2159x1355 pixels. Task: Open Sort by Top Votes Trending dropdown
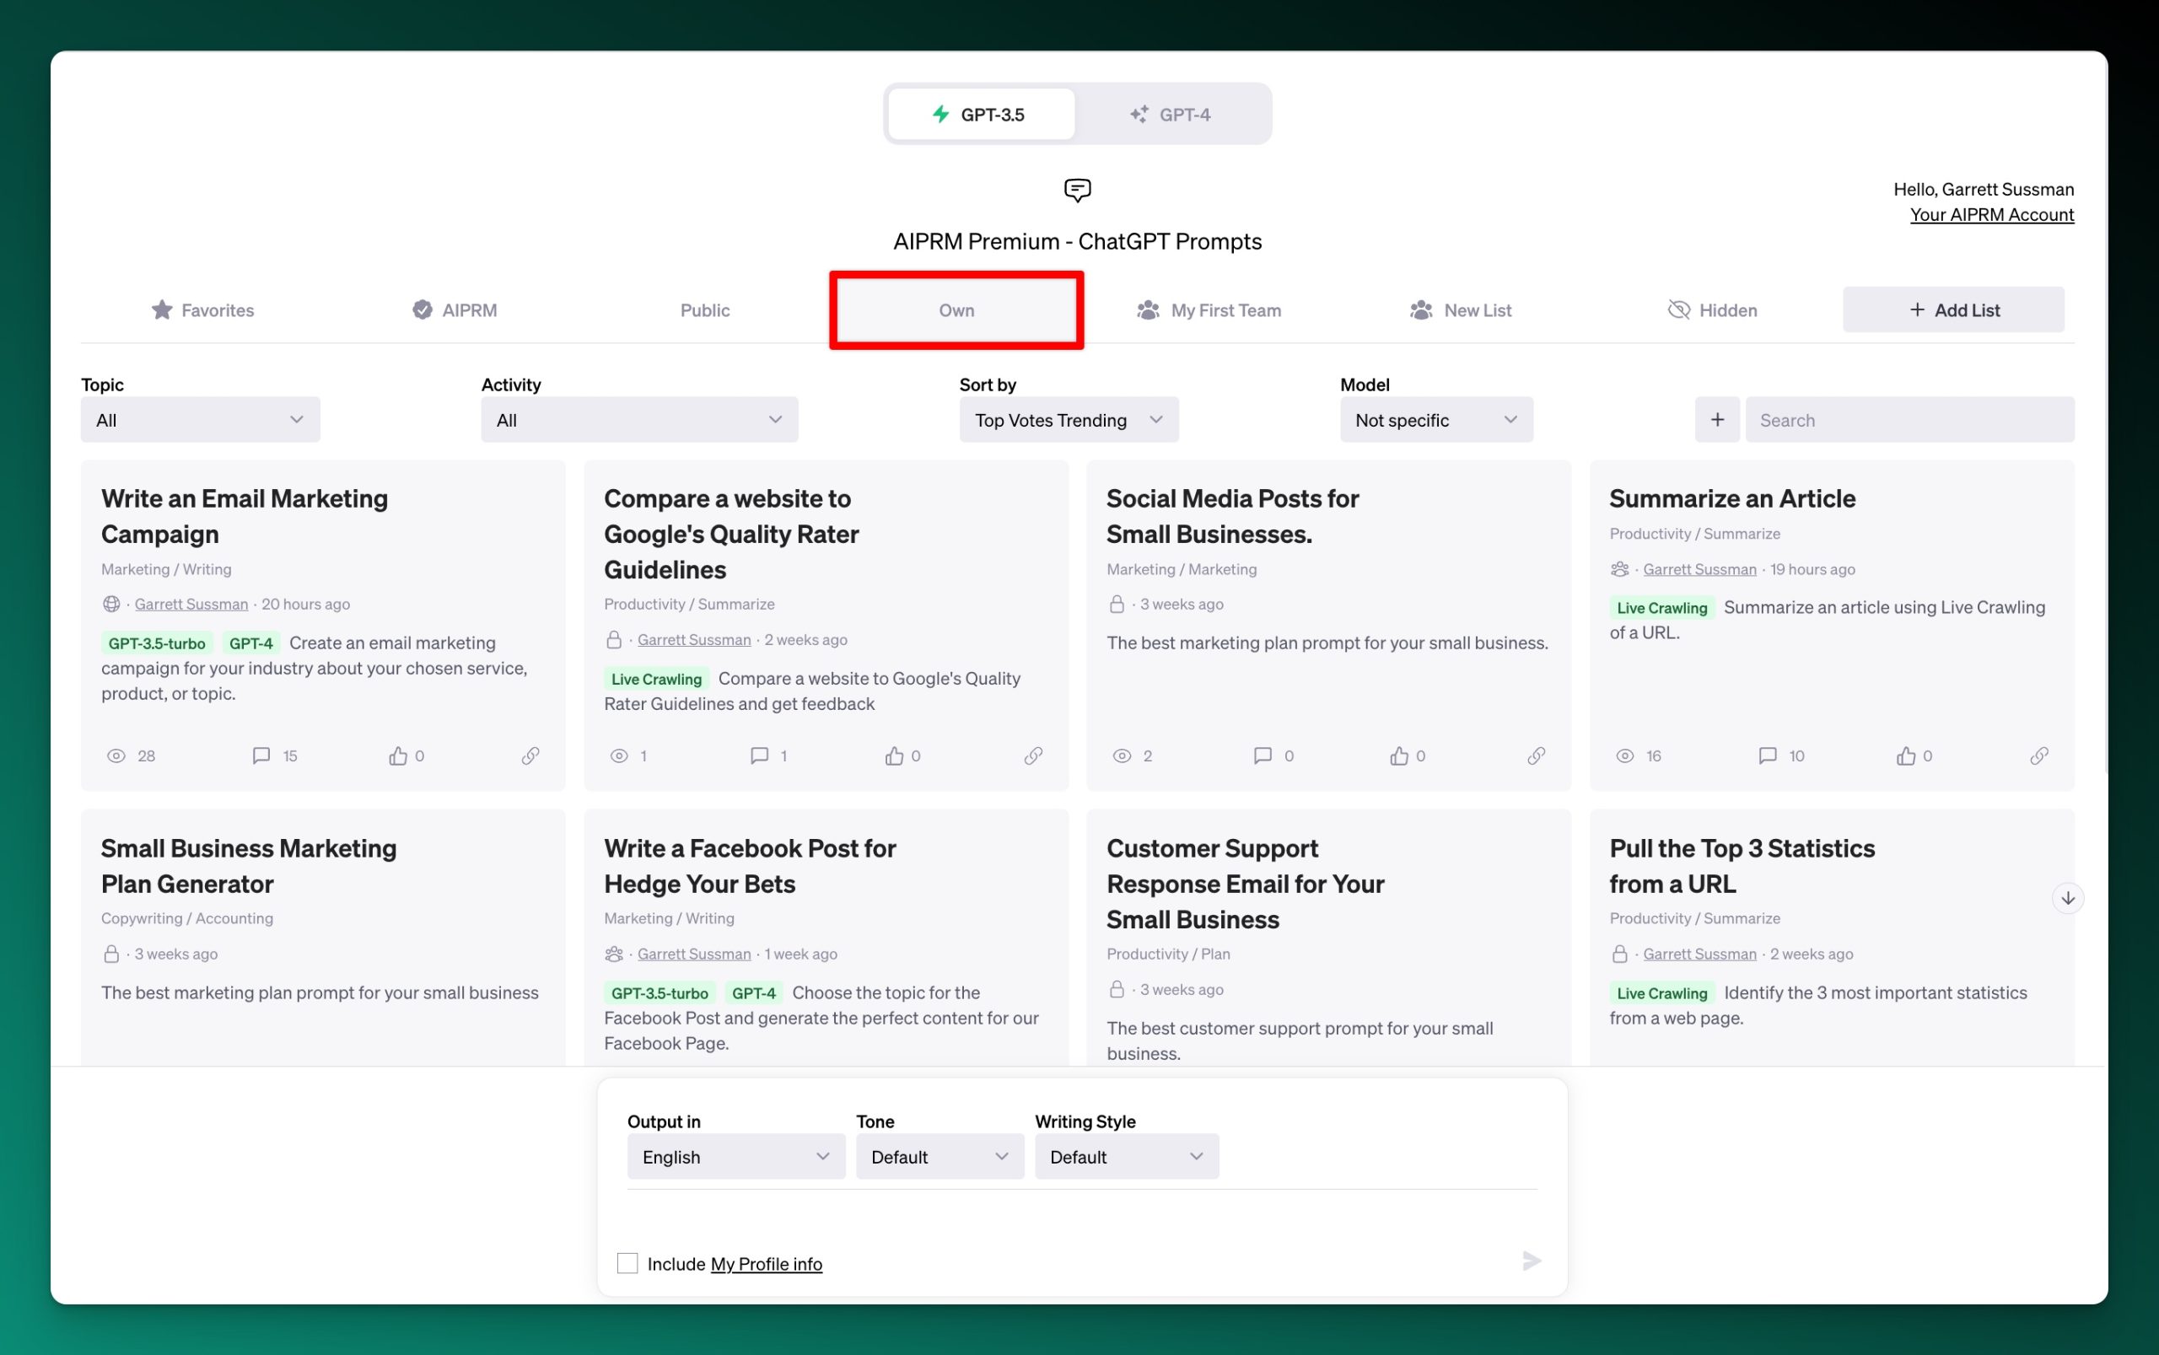(1069, 419)
